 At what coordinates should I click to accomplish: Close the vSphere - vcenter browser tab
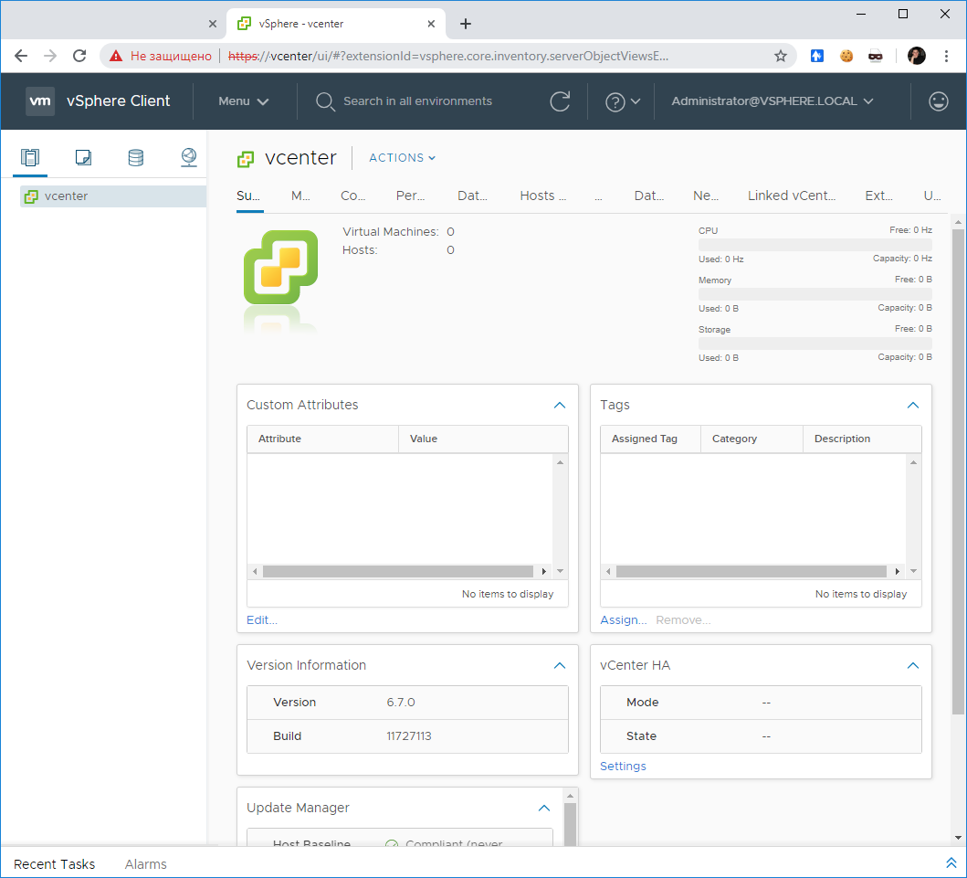pos(431,24)
